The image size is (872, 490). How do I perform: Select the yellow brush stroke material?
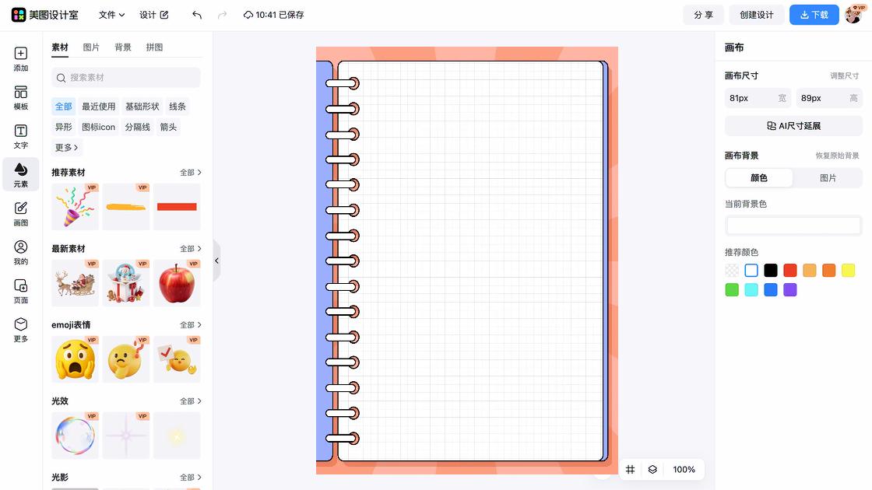(x=125, y=207)
